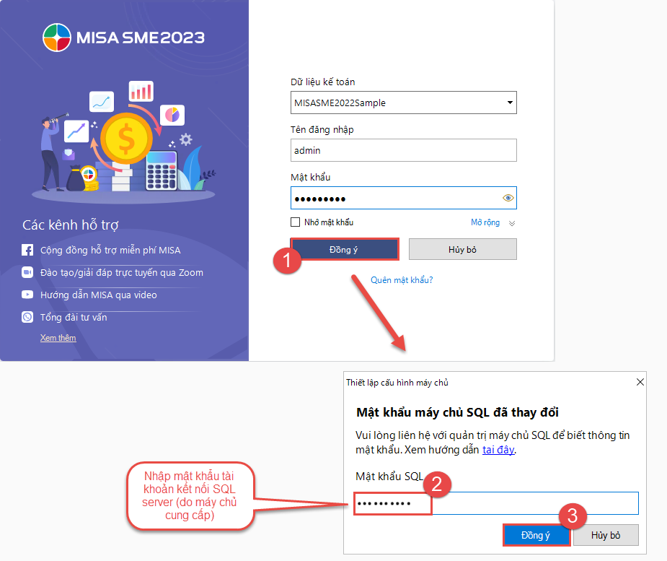Image resolution: width=667 pixels, height=561 pixels.
Task: Click the Facebook community support icon
Action: (x=27, y=251)
